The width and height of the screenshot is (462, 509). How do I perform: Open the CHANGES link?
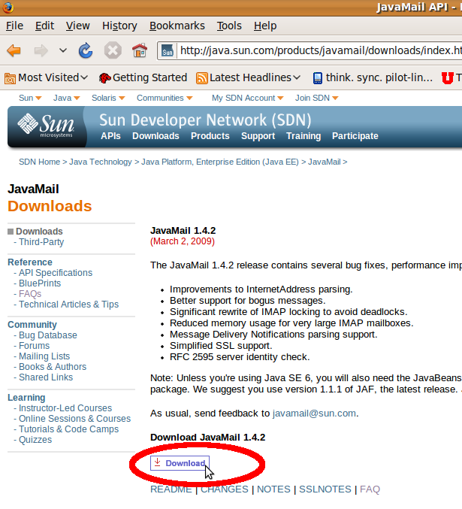pyautogui.click(x=224, y=489)
